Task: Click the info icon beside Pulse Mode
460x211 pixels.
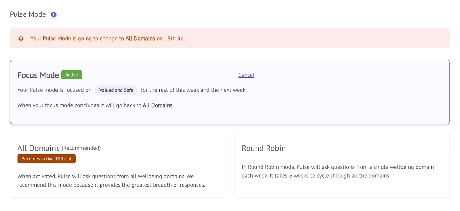Action: point(54,15)
